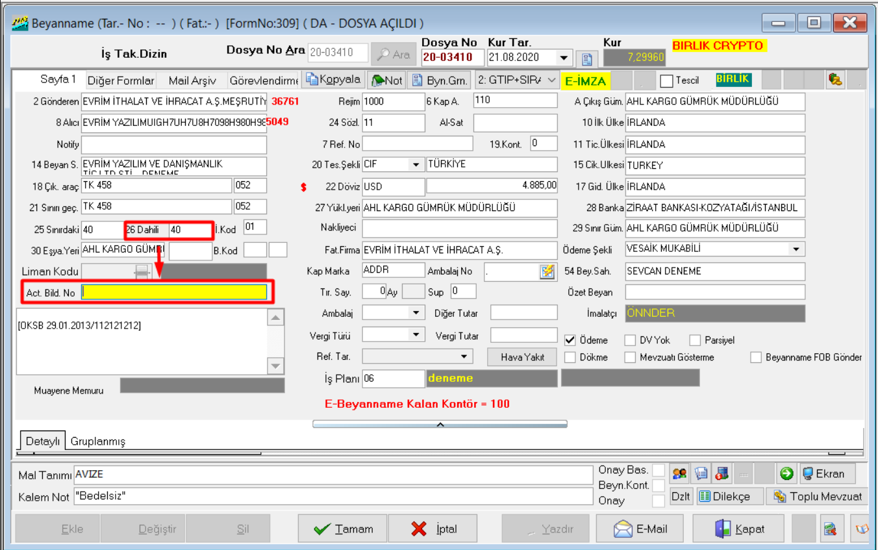Click the red dollar sign beside 22 Döviz
Viewport: 878px width, 550px height.
(303, 187)
